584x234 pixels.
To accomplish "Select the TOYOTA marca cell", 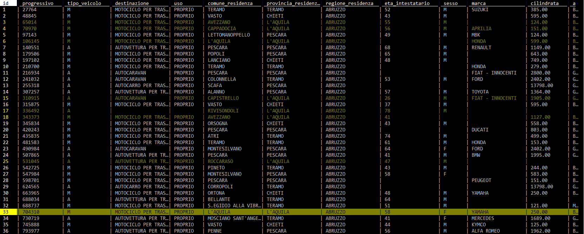I will tap(480, 92).
